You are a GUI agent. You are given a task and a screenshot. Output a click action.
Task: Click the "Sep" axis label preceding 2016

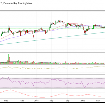(x=68, y=101)
